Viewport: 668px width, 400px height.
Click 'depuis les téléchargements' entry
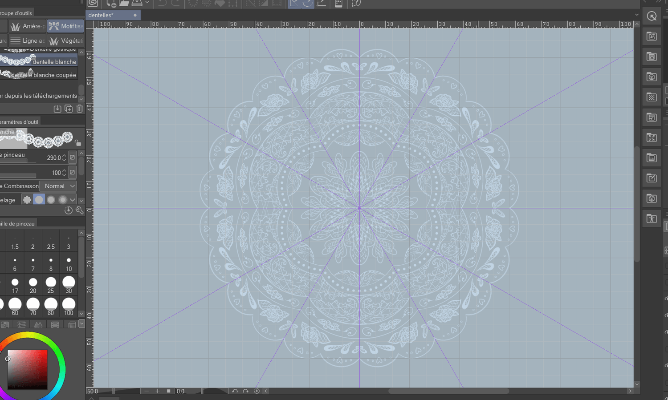tap(41, 96)
